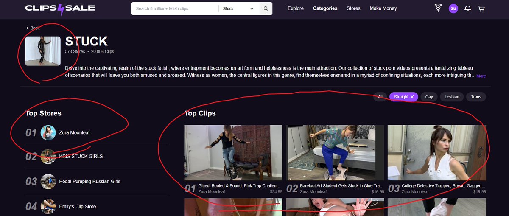
Task: Click Zura Moonleaf seller under clip 01
Action: tap(212, 192)
